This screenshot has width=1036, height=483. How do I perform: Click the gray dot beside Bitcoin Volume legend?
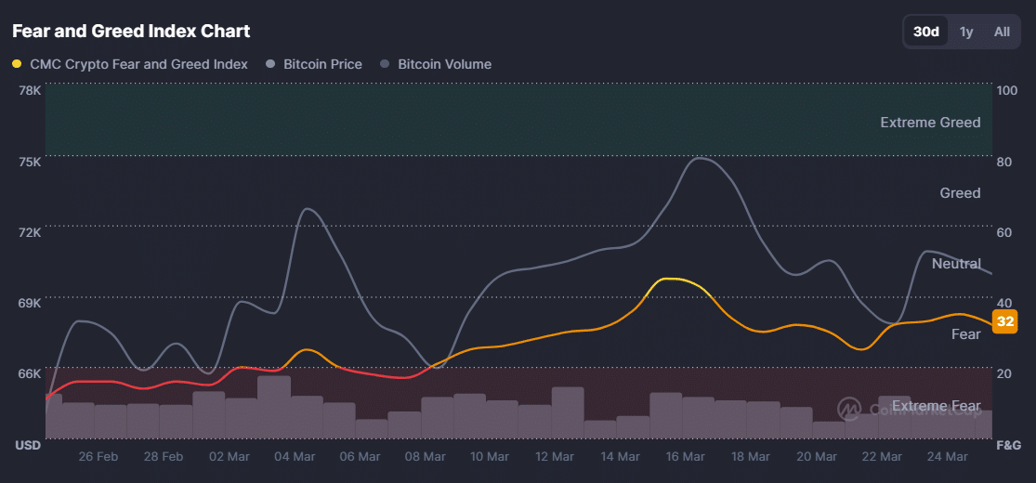coord(385,64)
